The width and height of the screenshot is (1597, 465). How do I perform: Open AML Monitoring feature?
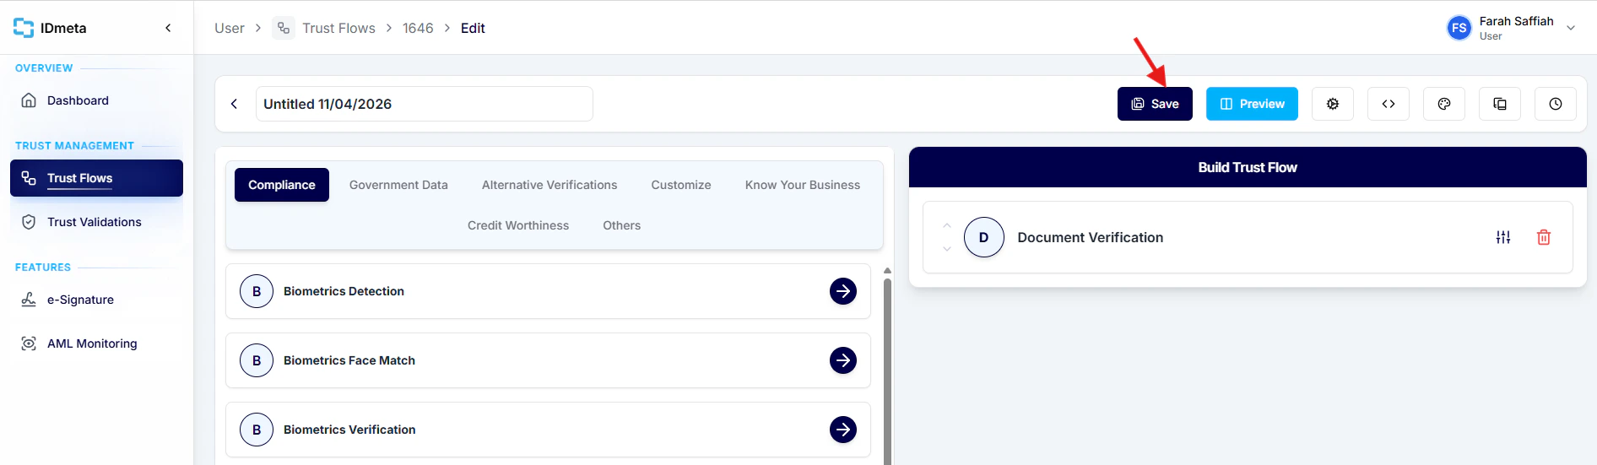(96, 343)
